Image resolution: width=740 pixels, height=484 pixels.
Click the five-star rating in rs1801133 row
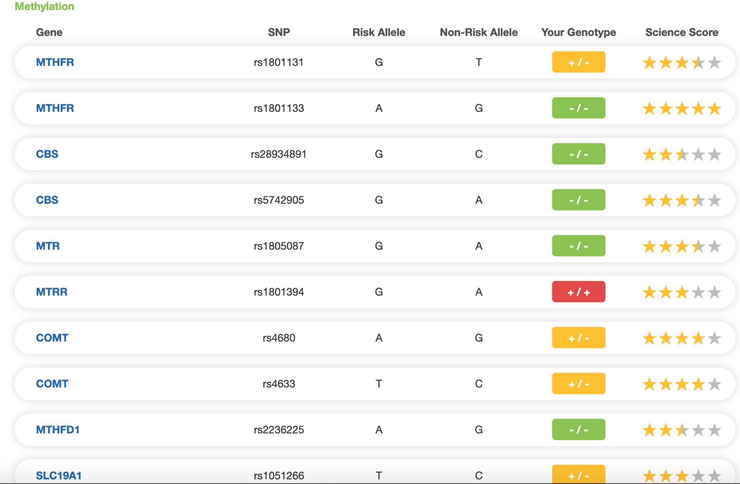point(682,108)
